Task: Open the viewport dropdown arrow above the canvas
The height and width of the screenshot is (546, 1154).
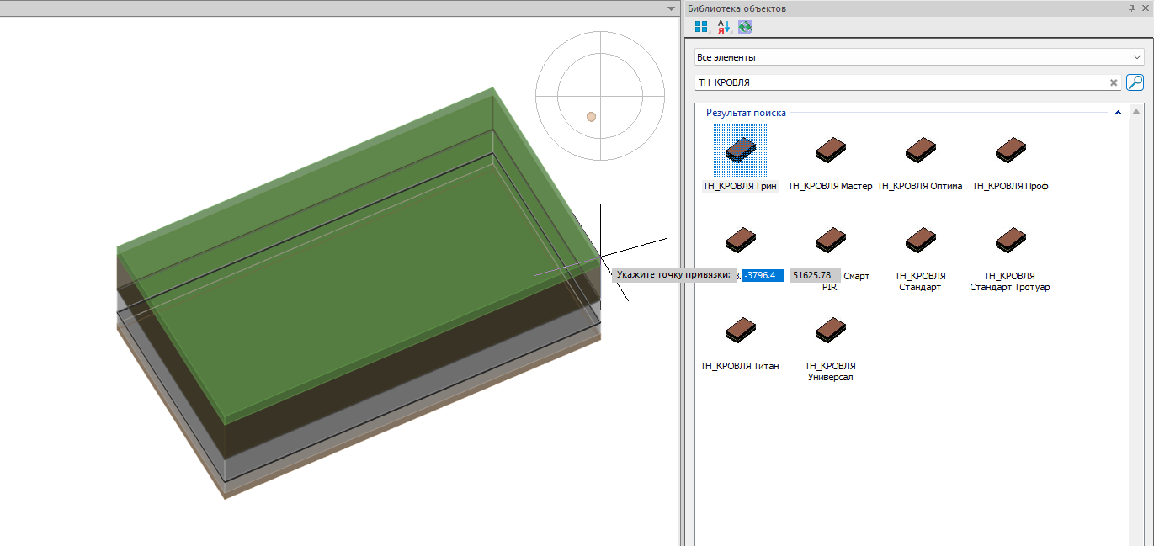Action: [x=671, y=8]
